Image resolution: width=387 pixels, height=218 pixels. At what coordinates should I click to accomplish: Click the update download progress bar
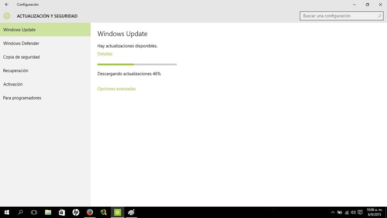tap(137, 64)
